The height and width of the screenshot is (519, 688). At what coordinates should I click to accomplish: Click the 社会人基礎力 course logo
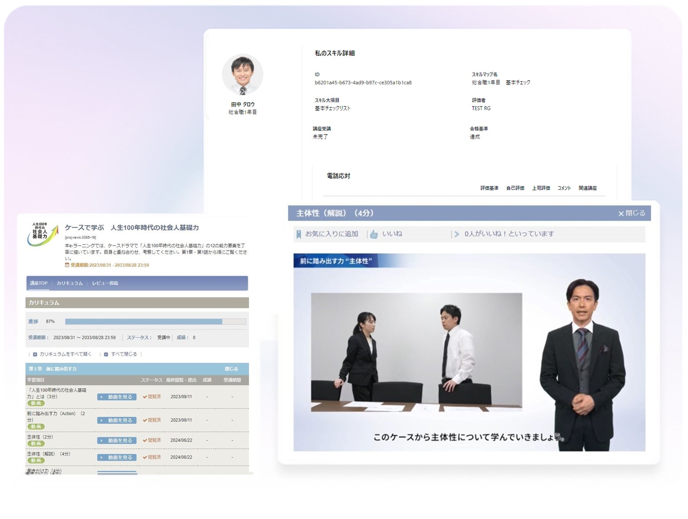point(42,234)
